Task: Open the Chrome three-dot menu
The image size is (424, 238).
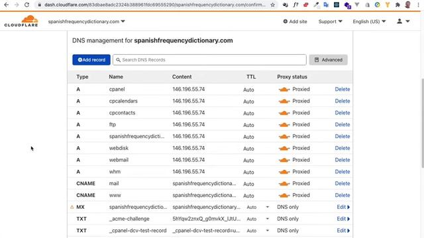Action: click(x=419, y=5)
